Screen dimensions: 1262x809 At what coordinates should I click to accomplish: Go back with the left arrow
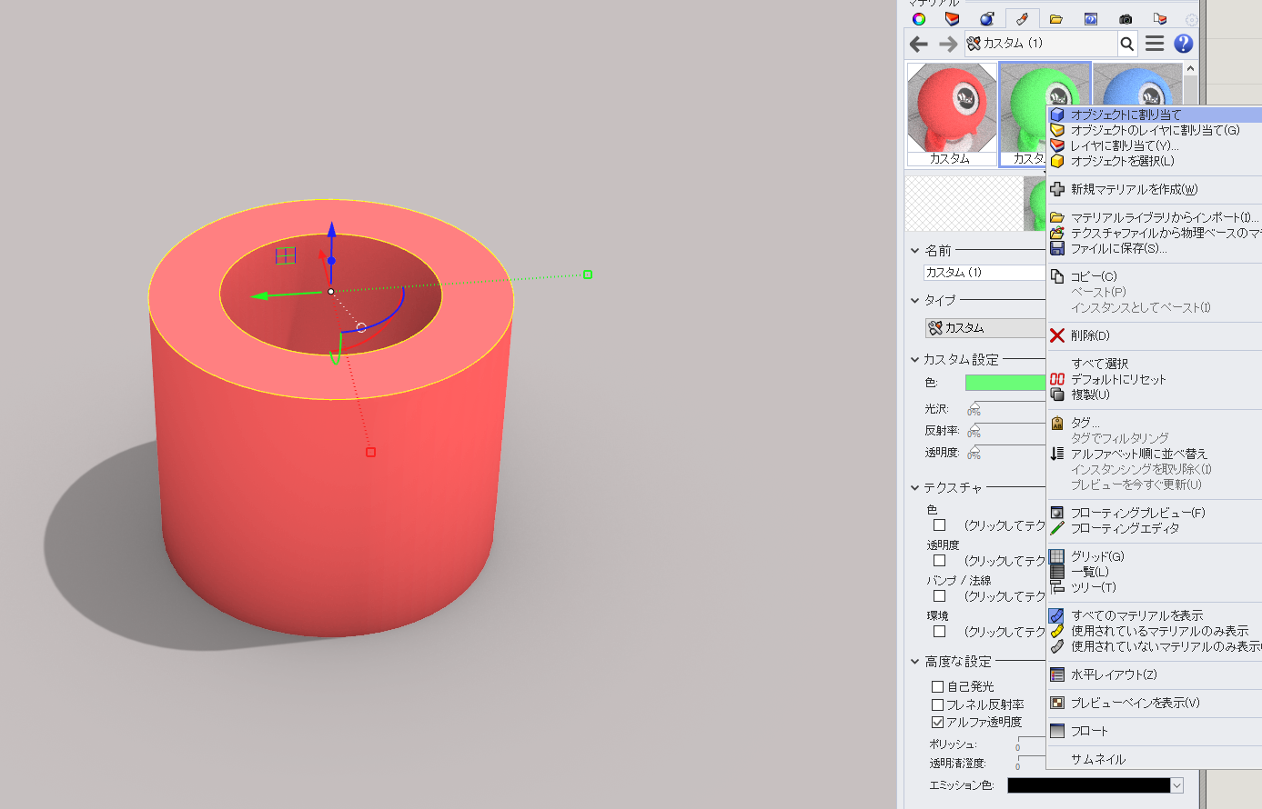coord(919,44)
